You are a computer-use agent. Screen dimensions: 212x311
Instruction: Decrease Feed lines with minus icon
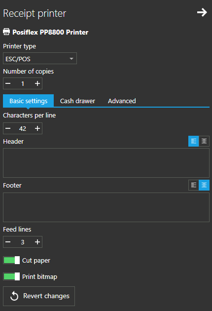coord(8,242)
